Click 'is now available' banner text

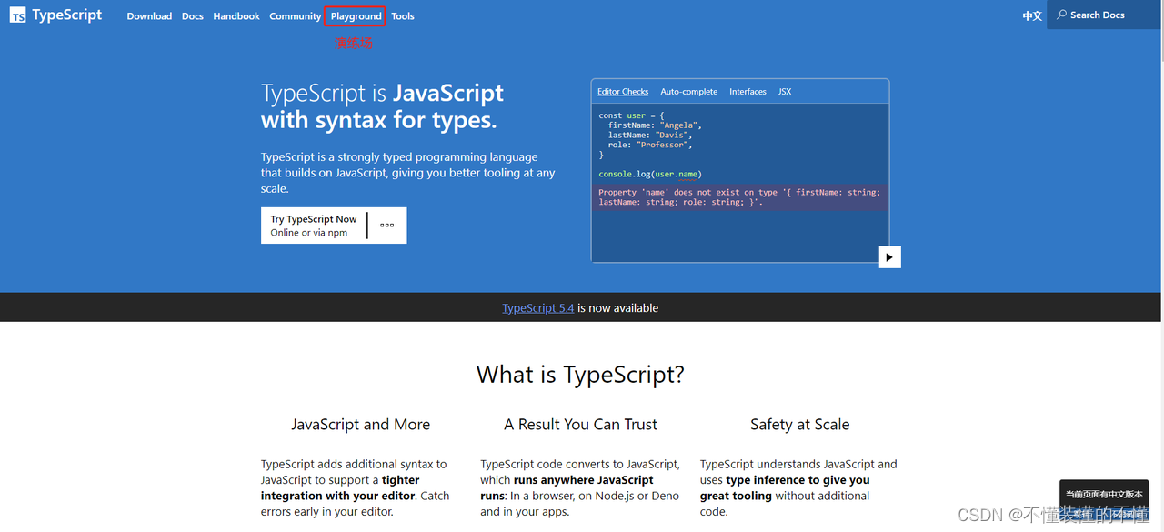[x=617, y=308]
